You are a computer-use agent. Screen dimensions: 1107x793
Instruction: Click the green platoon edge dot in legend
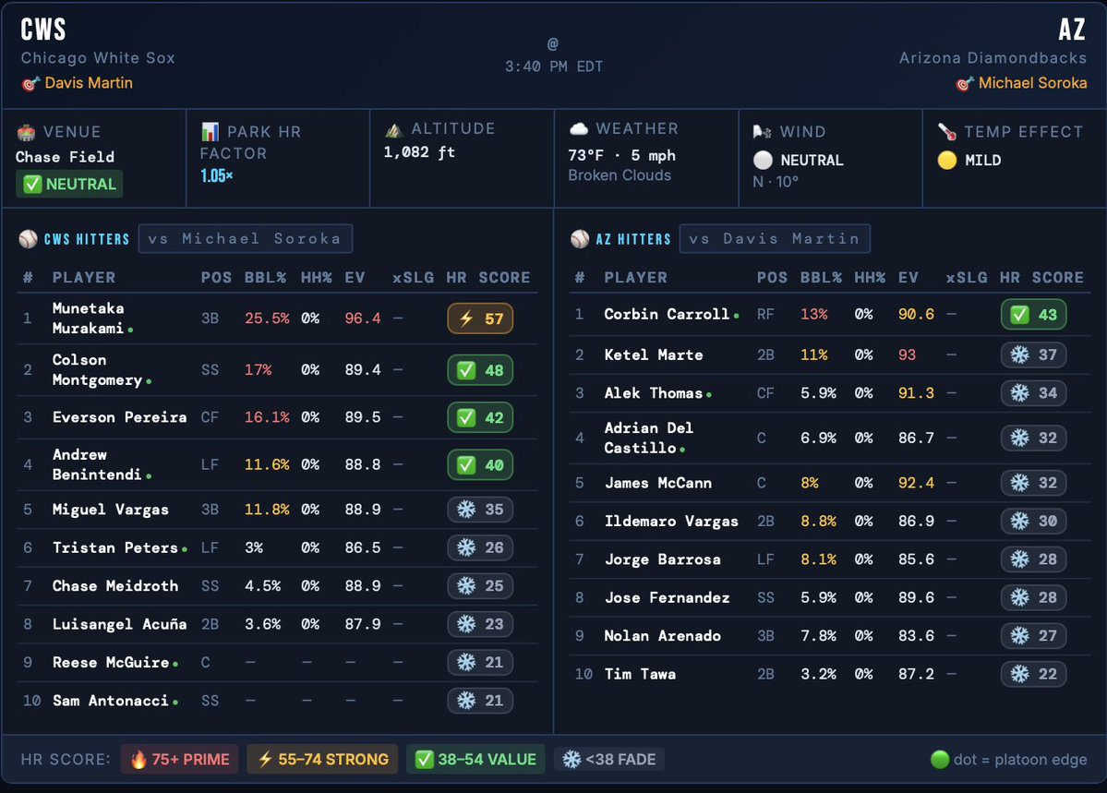click(x=940, y=759)
